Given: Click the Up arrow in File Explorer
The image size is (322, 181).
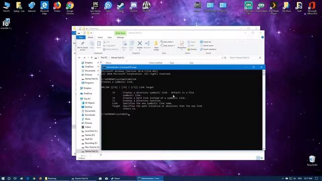Looking at the screenshot, I should click(x=92, y=58).
